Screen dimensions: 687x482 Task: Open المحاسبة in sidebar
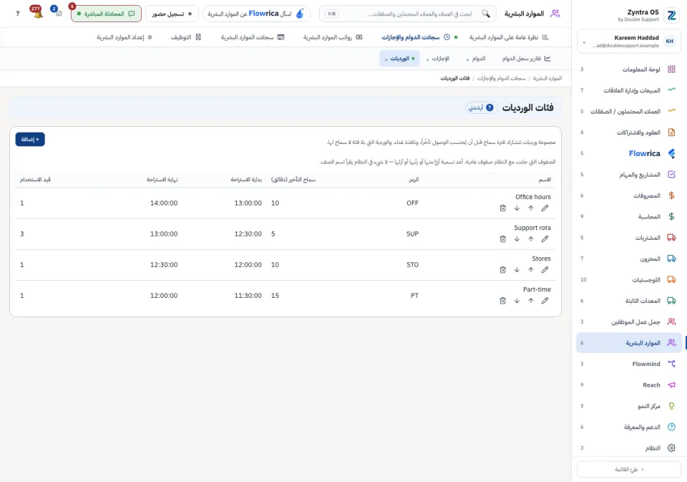click(629, 217)
